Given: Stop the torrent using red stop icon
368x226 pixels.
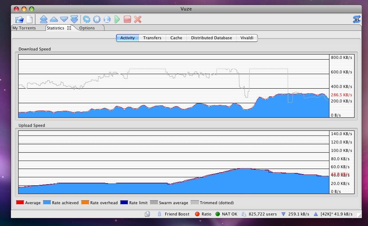Looking at the screenshot, I should [127, 19].
